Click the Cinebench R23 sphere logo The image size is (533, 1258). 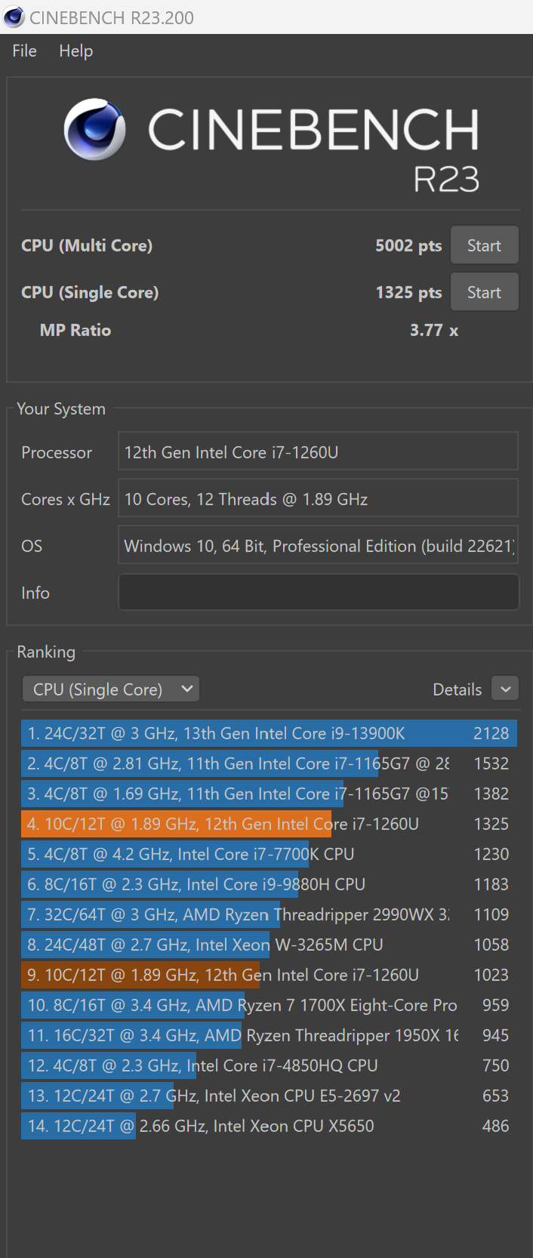click(x=94, y=129)
